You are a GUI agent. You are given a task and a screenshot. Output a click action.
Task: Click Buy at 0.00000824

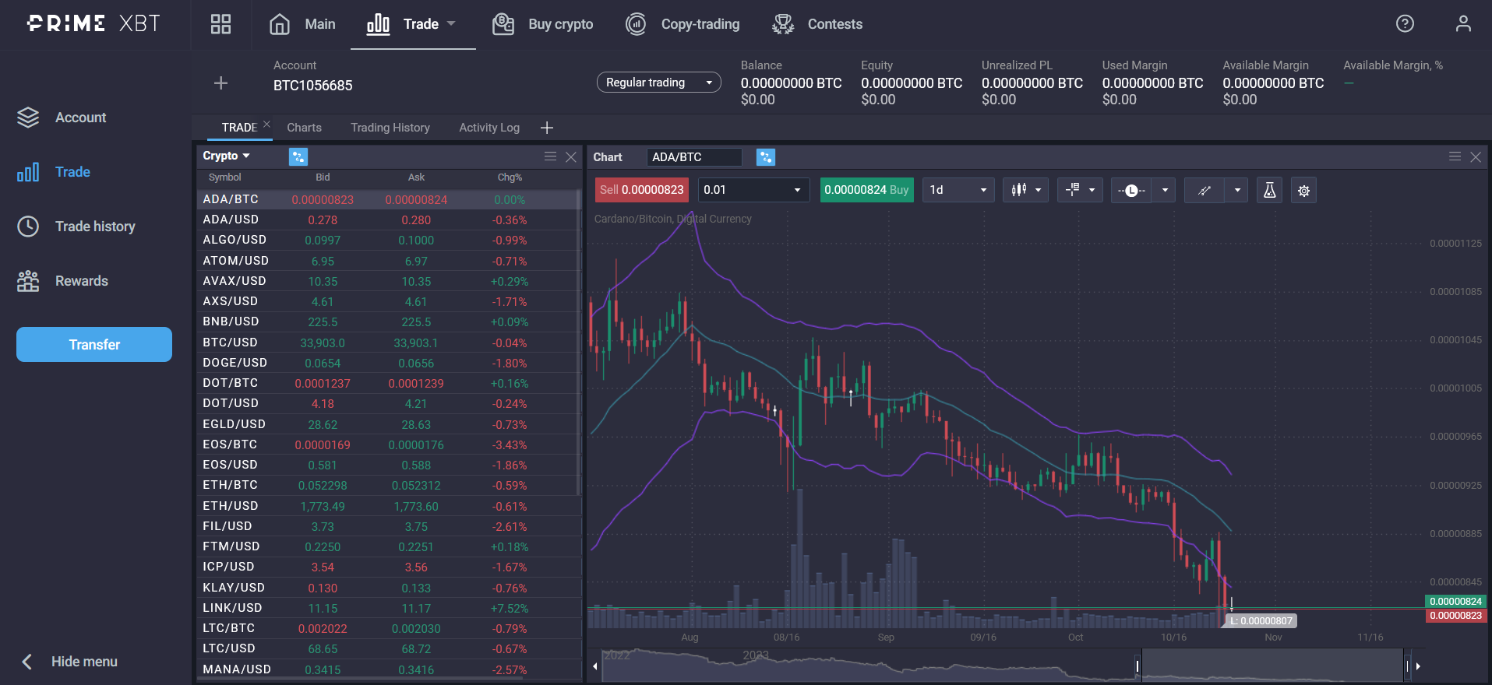pyautogui.click(x=866, y=190)
